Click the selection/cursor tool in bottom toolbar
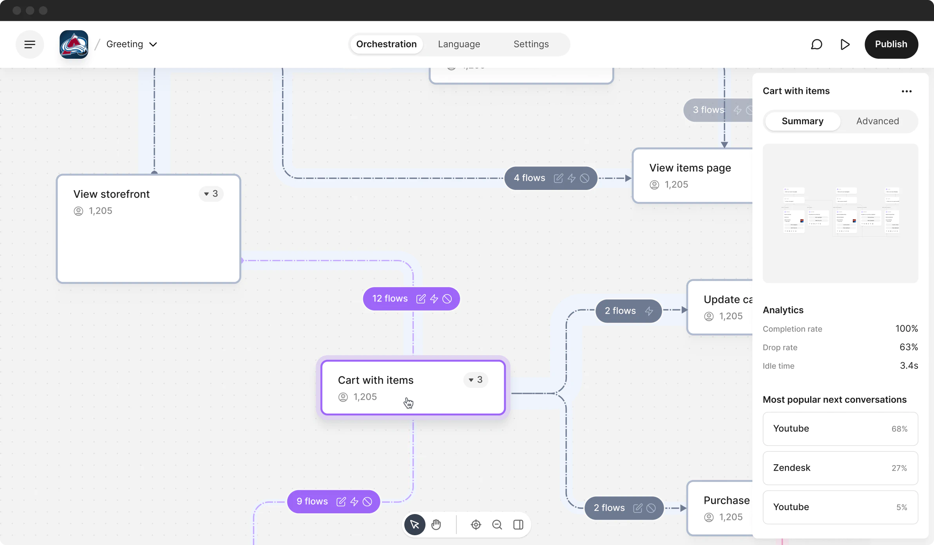The image size is (934, 545). click(x=414, y=524)
